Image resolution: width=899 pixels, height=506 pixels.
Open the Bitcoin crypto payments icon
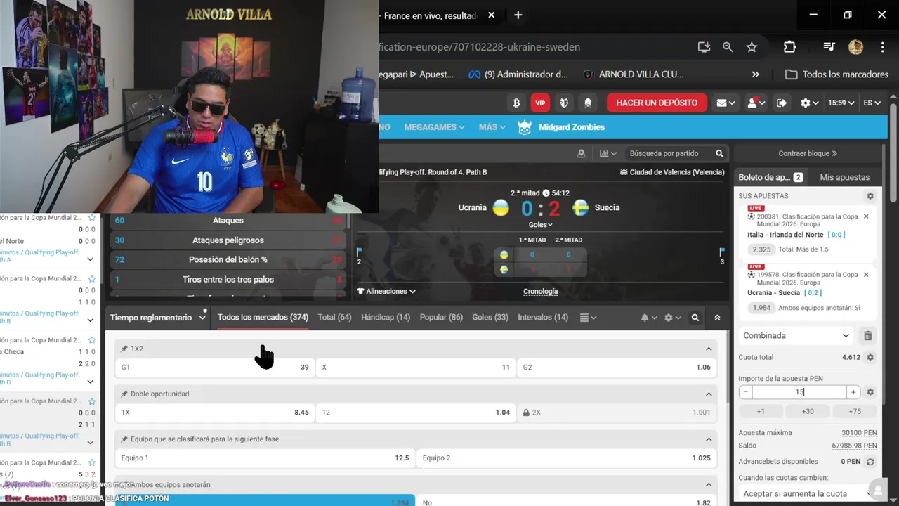tap(516, 103)
